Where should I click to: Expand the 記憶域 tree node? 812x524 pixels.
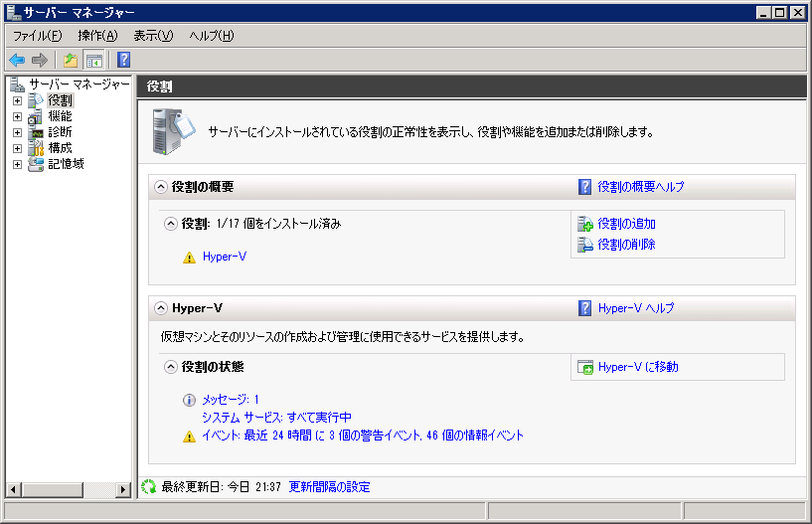pyautogui.click(x=17, y=164)
